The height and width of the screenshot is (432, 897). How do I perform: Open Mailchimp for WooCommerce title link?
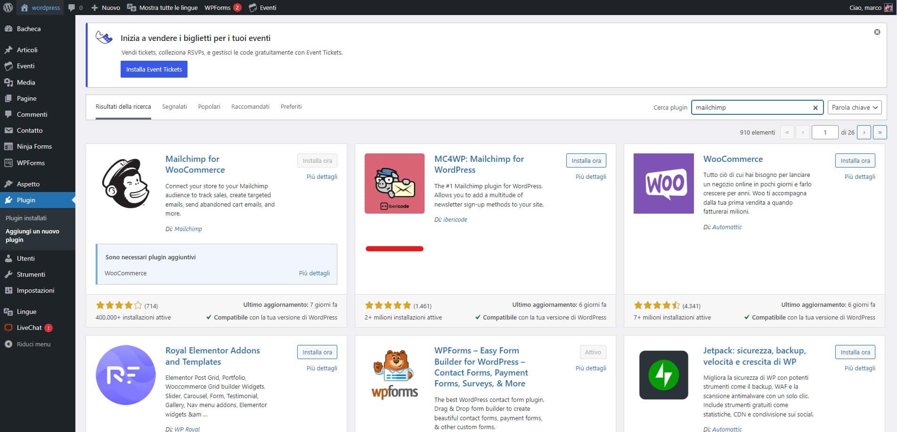tap(195, 164)
